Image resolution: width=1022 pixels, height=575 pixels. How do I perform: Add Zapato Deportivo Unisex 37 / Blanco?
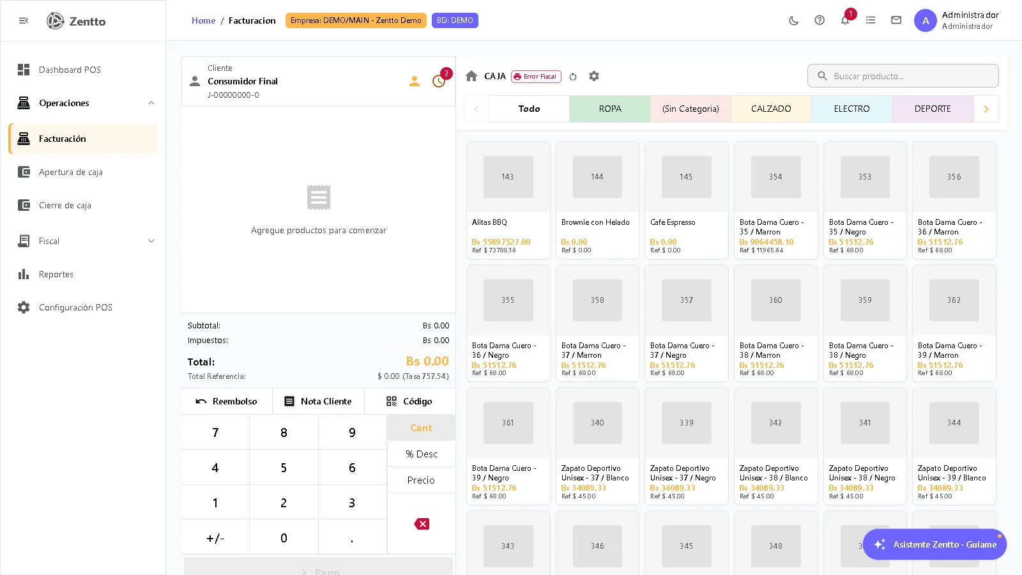[x=597, y=446]
